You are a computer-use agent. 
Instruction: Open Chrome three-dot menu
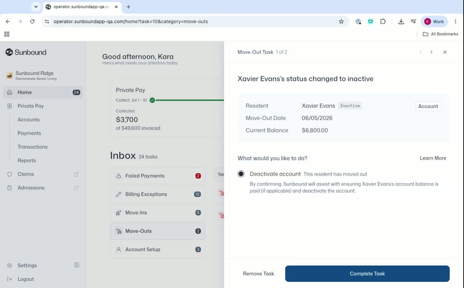tap(455, 21)
